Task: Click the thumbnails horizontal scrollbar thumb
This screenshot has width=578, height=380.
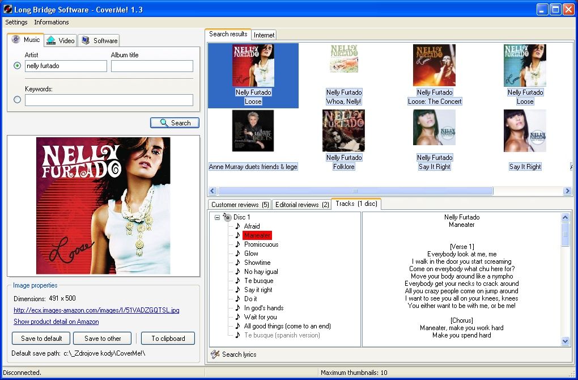Action: [x=355, y=191]
